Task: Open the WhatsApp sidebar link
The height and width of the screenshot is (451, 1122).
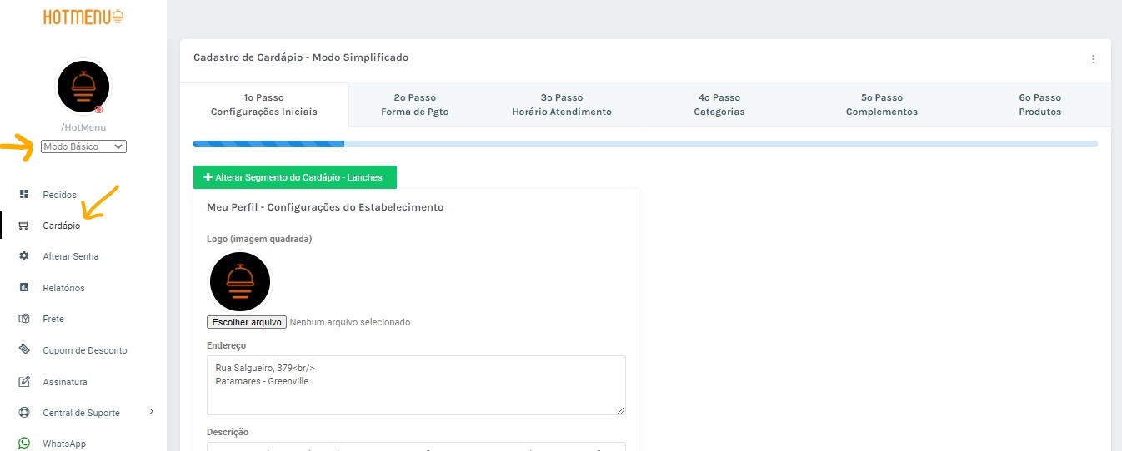Action: (x=64, y=444)
